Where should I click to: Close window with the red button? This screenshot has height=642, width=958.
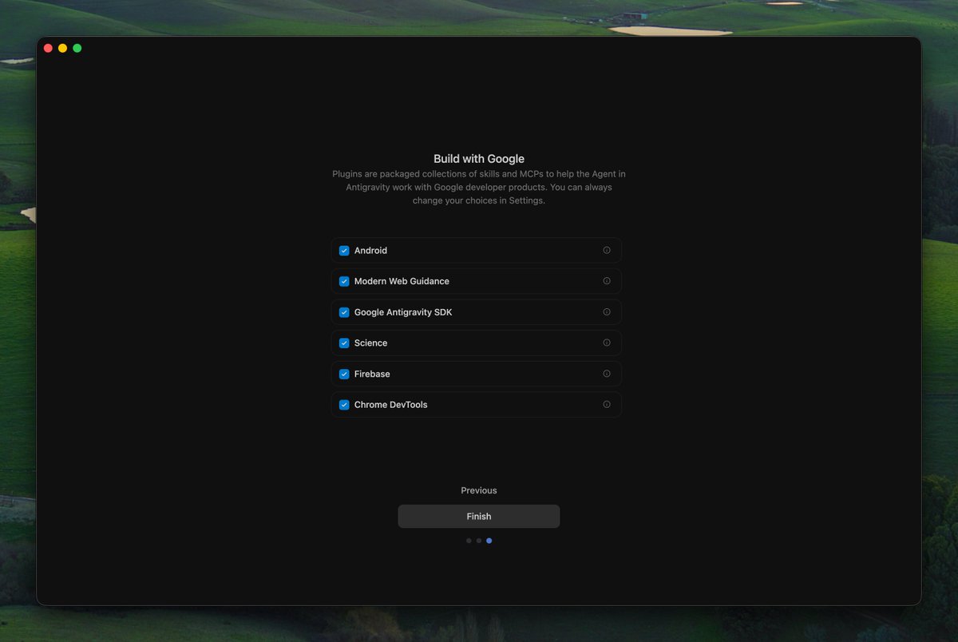[x=48, y=48]
